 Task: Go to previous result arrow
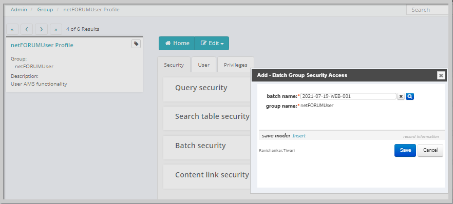tap(27, 29)
